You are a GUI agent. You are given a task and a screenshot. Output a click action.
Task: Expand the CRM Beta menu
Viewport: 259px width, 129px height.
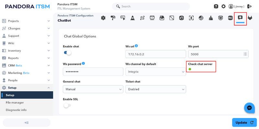coord(27,65)
